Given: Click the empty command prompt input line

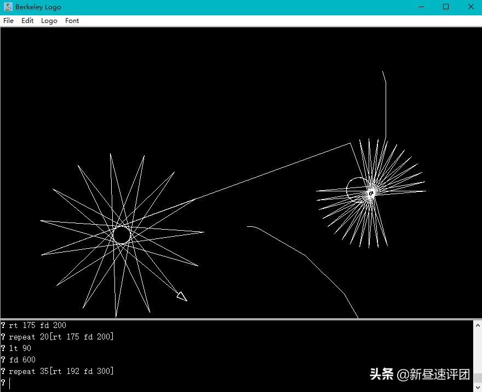Looking at the screenshot, I should click(237, 383).
